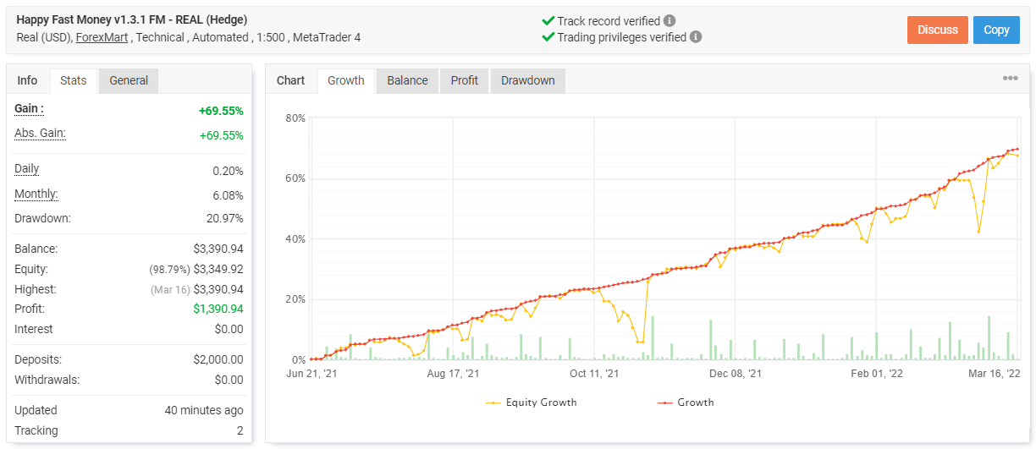The height and width of the screenshot is (449, 1036).
Task: Open the chart three-dots options menu
Action: pos(1010,79)
